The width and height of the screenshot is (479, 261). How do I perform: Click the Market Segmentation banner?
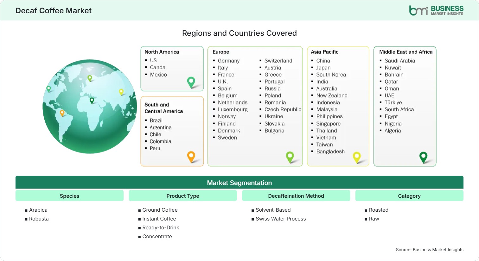pos(239,183)
